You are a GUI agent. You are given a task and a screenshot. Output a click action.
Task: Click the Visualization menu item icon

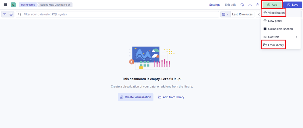265,13
